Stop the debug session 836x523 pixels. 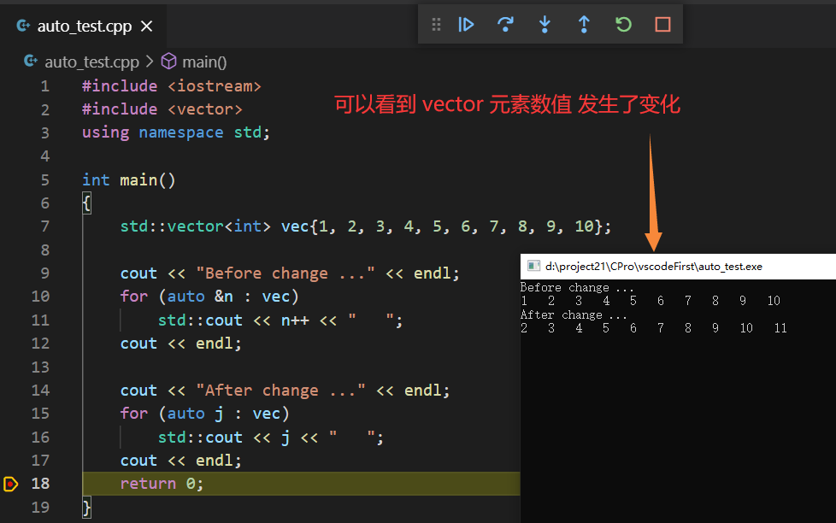(662, 25)
